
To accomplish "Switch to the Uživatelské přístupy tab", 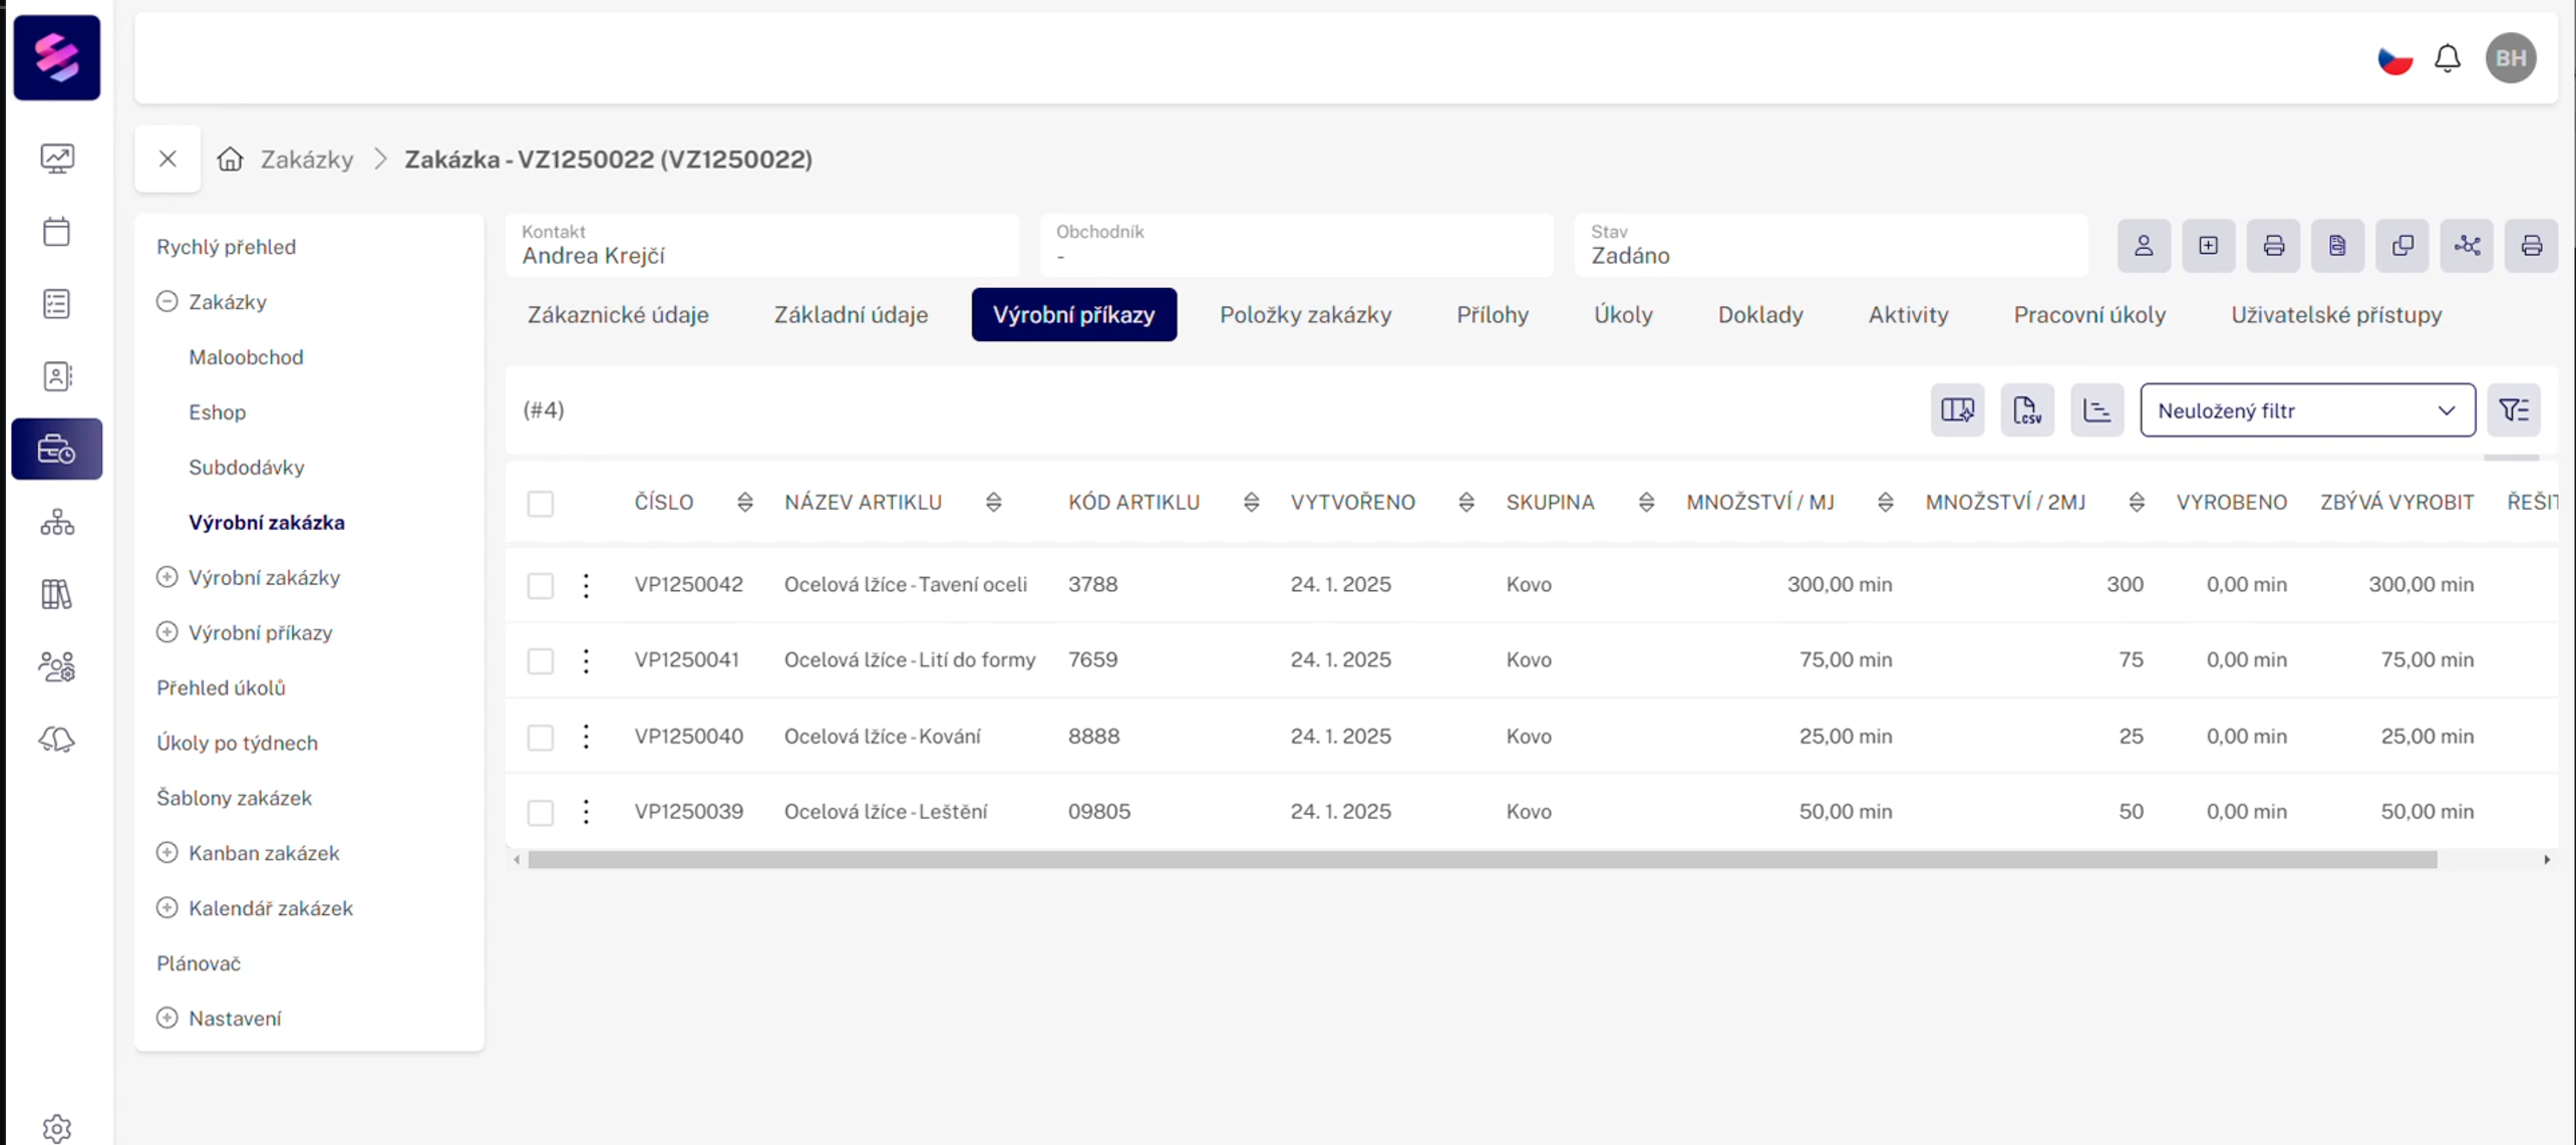I will [x=2336, y=315].
